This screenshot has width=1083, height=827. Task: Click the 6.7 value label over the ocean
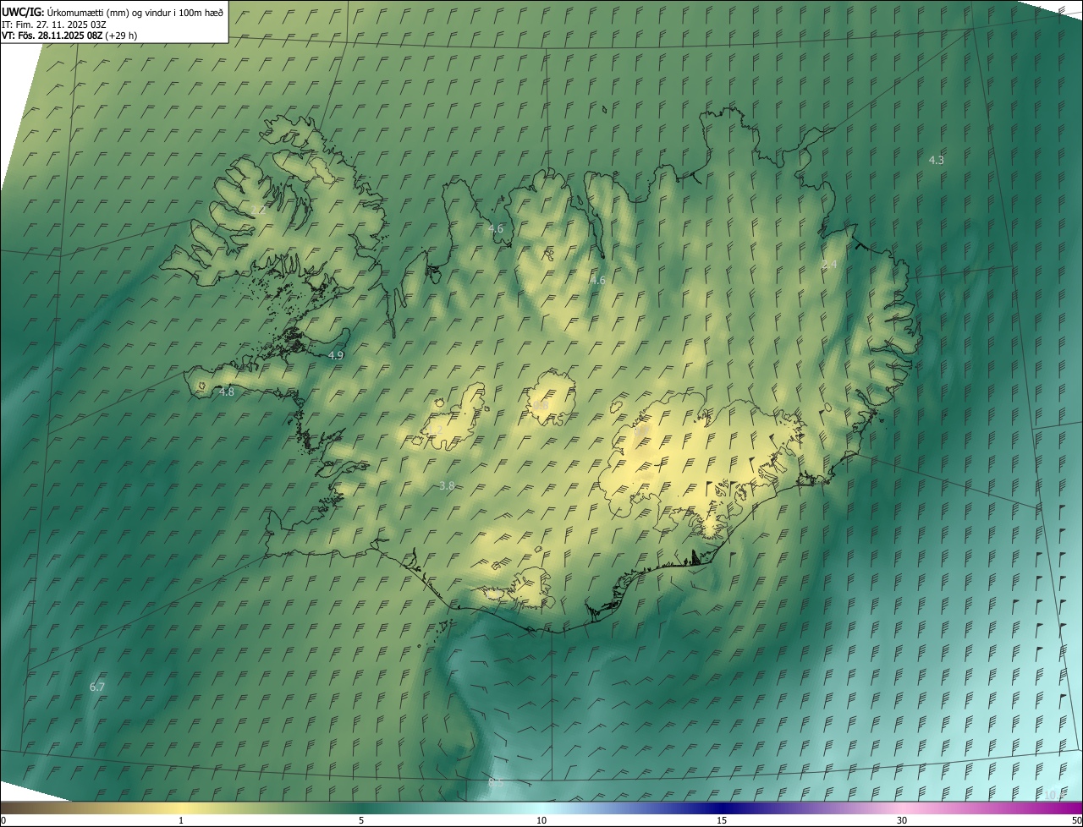[97, 687]
